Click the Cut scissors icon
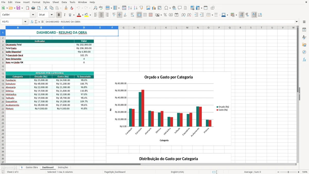 [x=46, y=8]
